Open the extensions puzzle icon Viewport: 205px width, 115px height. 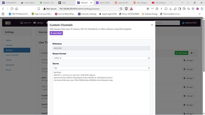[166, 9]
